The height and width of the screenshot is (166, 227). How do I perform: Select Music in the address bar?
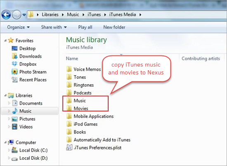tap(73, 14)
